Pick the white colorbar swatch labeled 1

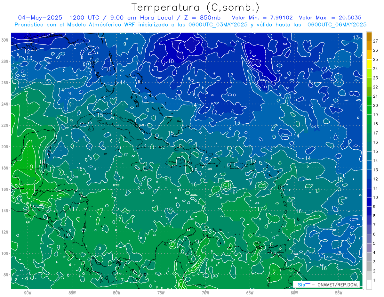369,285
